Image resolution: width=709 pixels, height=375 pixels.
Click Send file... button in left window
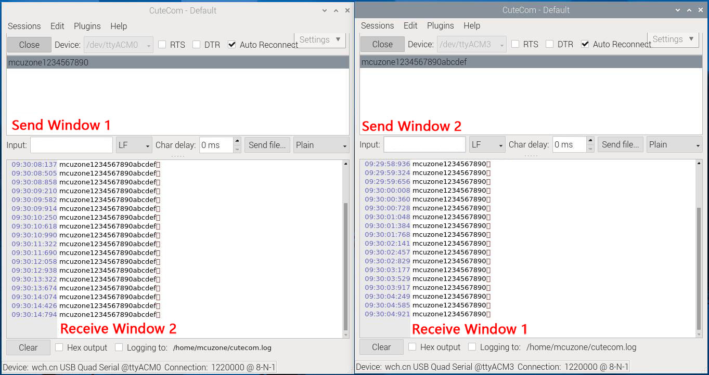267,145
